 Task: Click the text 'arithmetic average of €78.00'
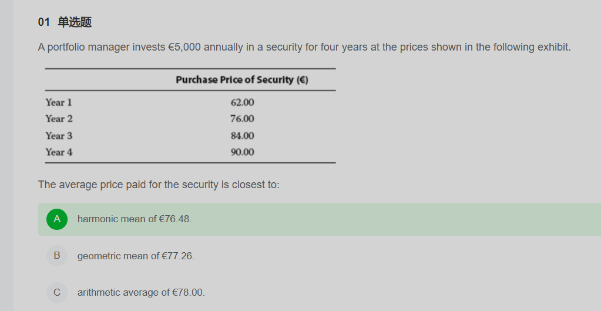[x=141, y=293]
